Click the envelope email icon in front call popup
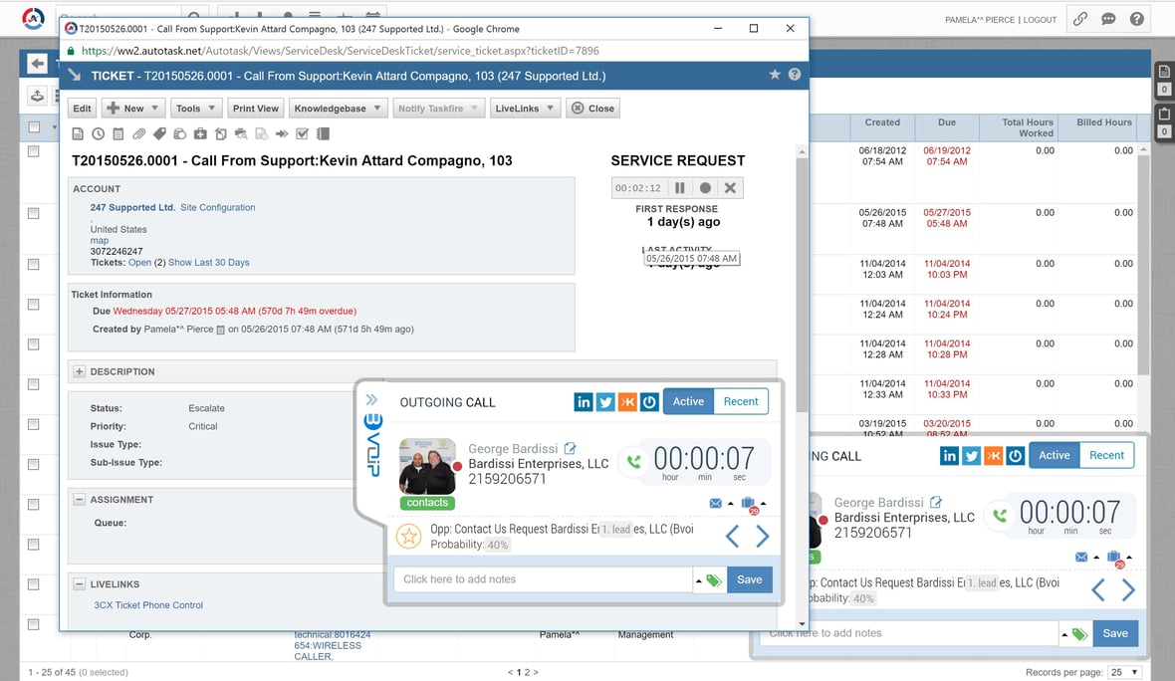The image size is (1175, 681). click(716, 504)
